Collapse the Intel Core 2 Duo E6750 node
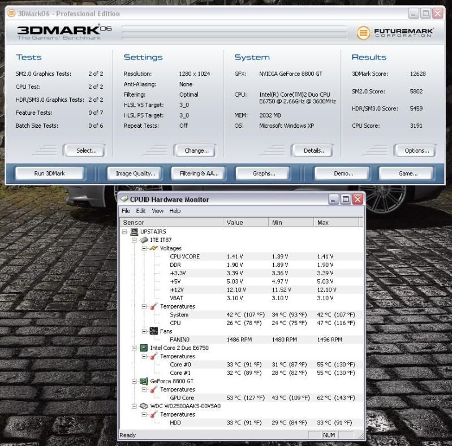The image size is (452, 446). click(x=134, y=348)
